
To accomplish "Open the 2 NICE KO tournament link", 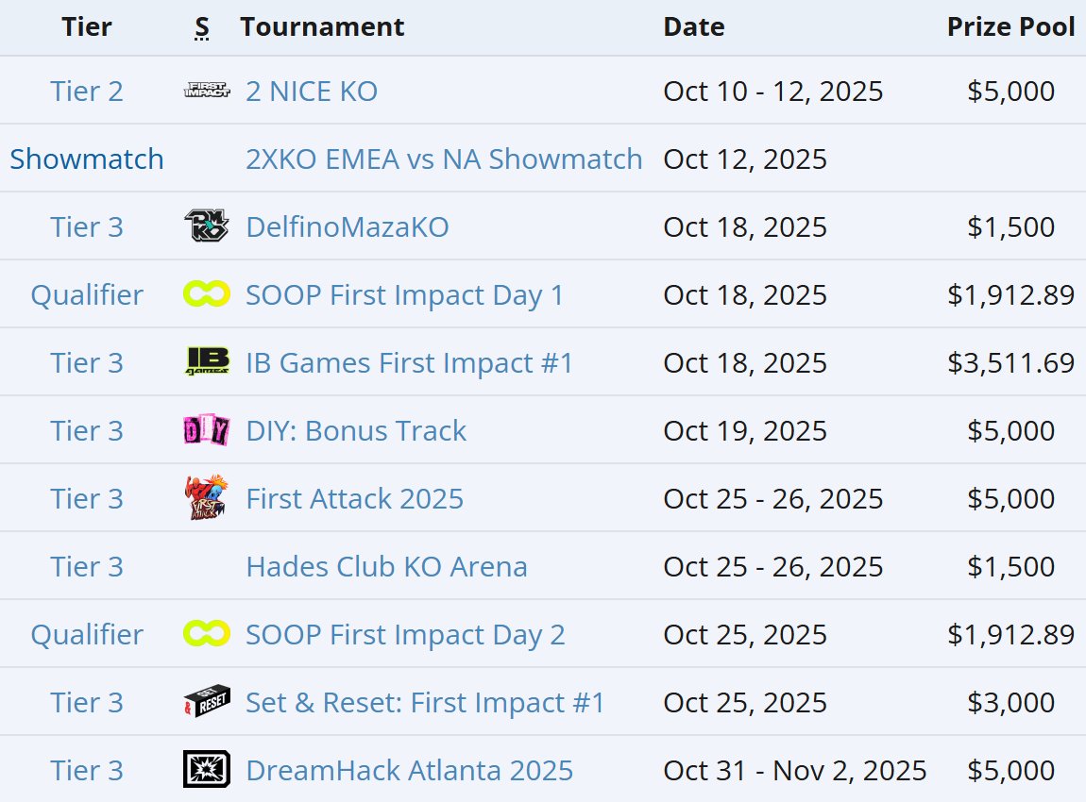I will (x=312, y=92).
